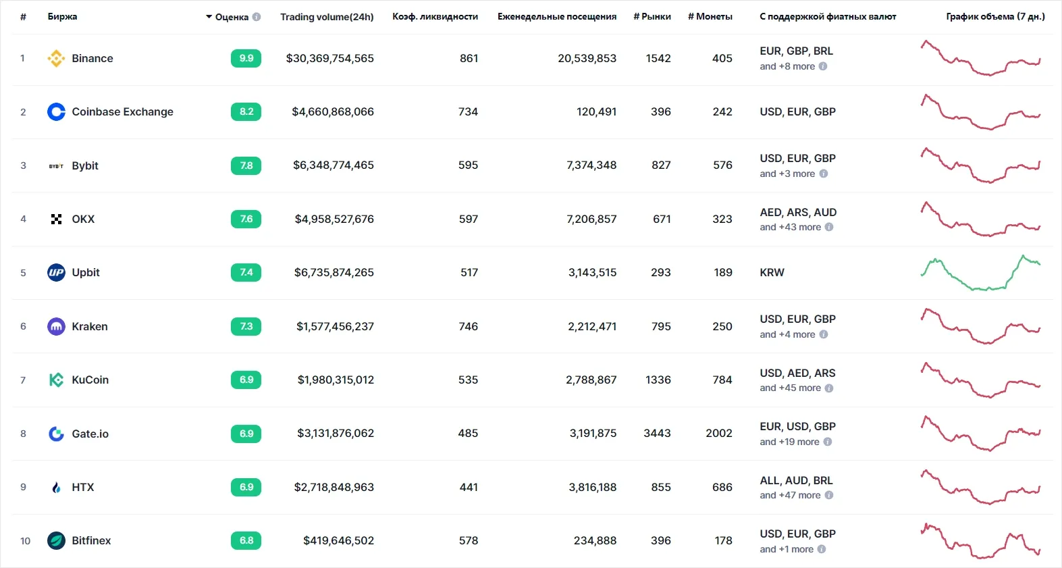Click HTX weekly visits 3,816,188
The width and height of the screenshot is (1062, 568).
[593, 487]
